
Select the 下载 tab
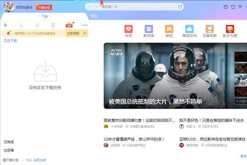(45, 16)
